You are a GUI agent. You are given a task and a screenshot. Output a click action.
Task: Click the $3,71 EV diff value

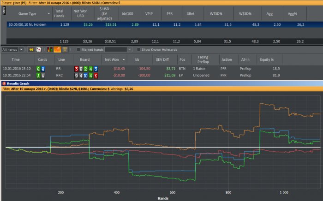(171, 69)
